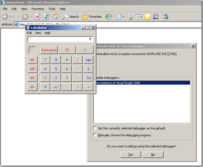Click the Calculator decimal point button
The height and width of the screenshot is (167, 203).
click(x=67, y=87)
